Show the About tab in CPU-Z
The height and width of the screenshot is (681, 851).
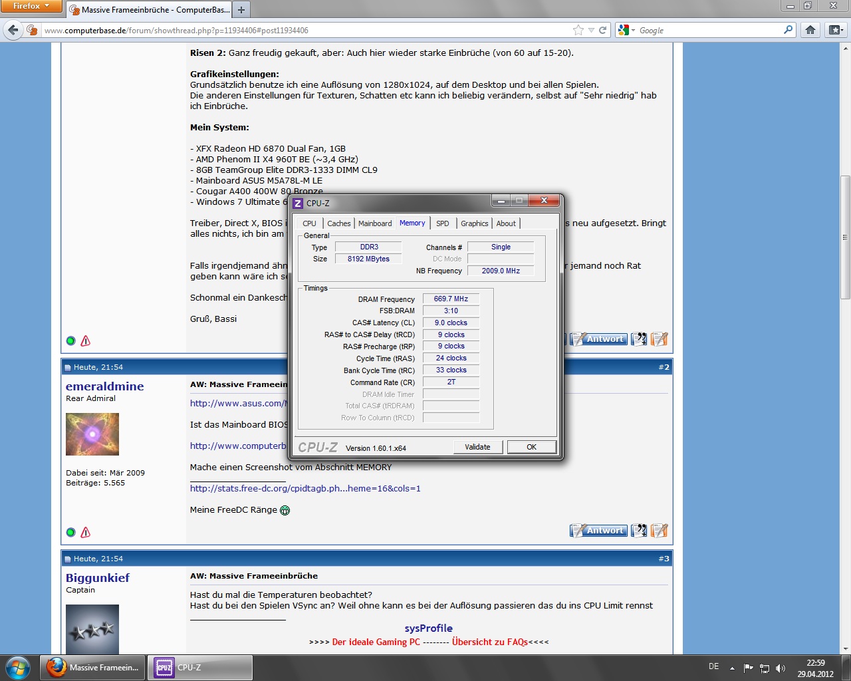pyautogui.click(x=506, y=223)
